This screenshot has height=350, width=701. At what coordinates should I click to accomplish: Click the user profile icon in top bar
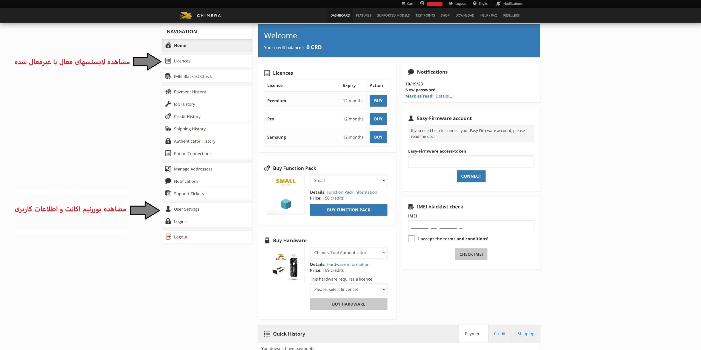422,3
